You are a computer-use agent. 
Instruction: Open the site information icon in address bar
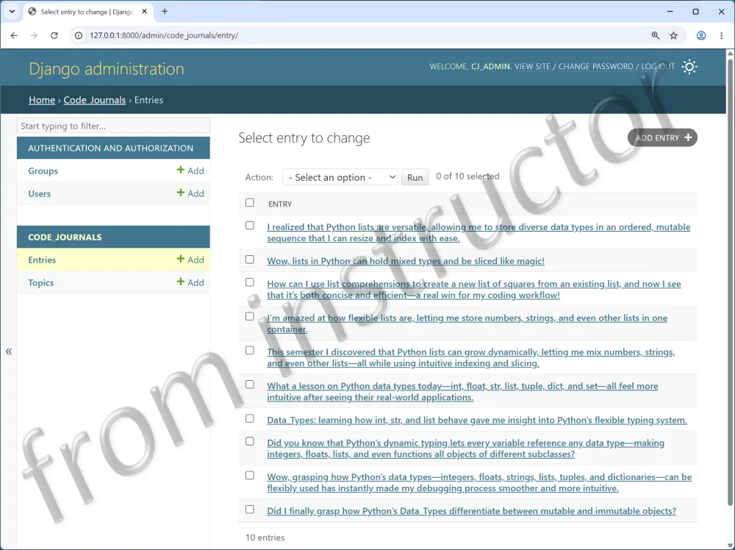pyautogui.click(x=79, y=35)
